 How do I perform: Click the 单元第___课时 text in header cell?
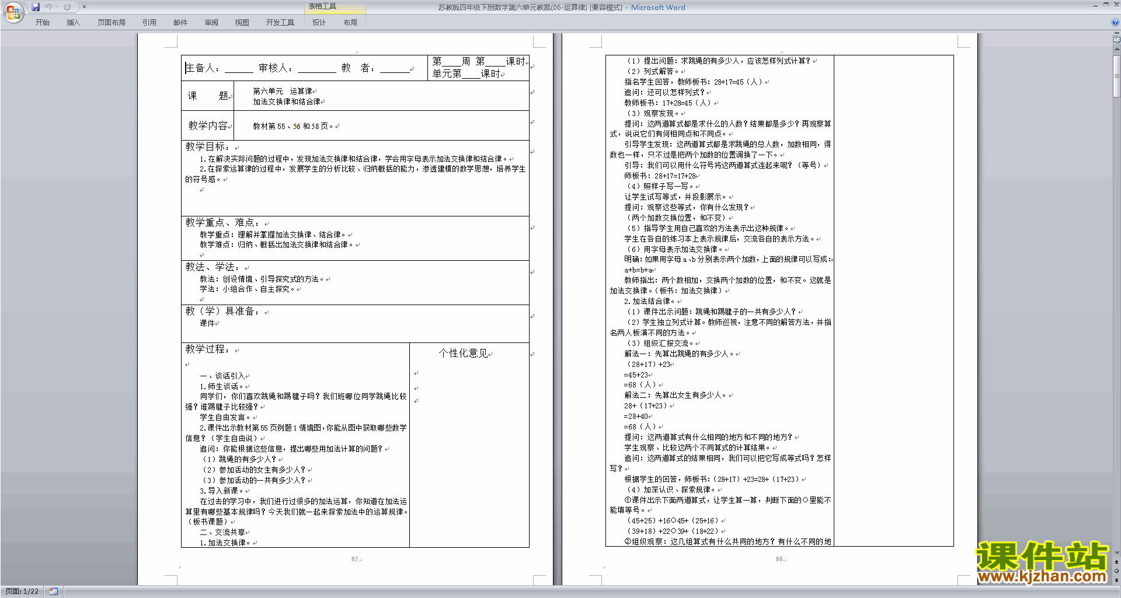[466, 74]
